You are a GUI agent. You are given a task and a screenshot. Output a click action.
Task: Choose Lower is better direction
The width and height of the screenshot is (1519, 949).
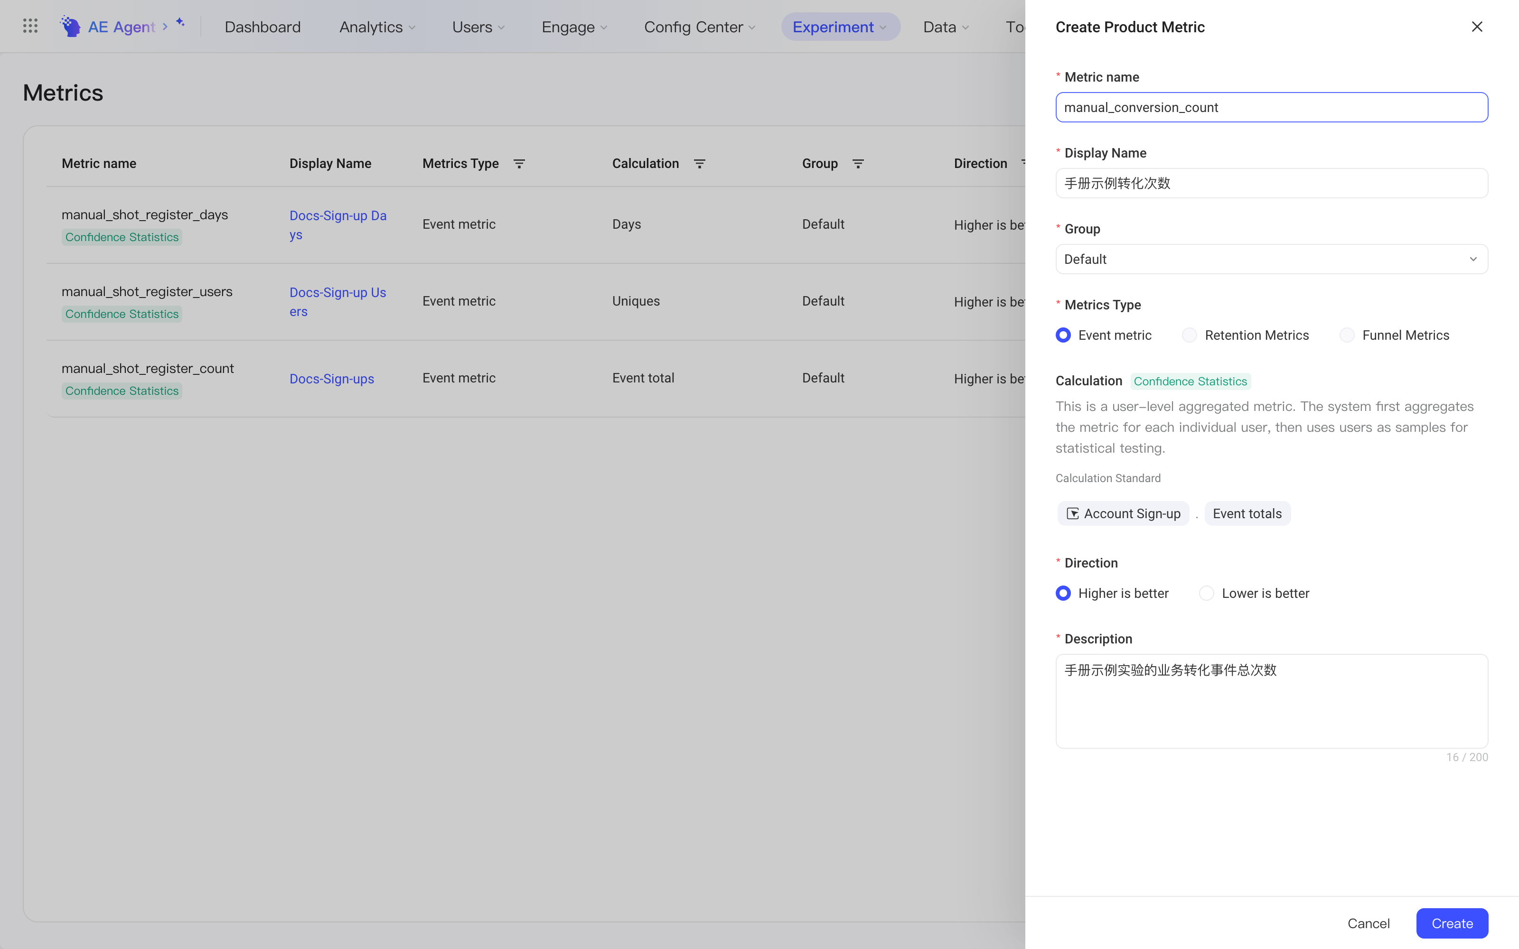[1206, 593]
